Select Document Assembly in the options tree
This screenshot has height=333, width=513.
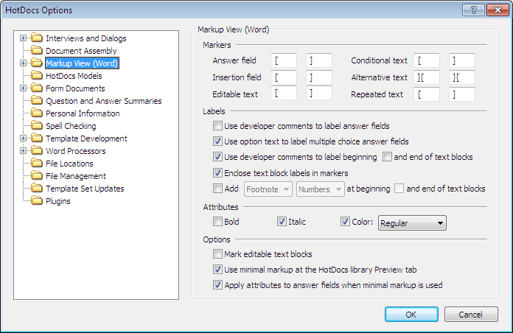(81, 51)
